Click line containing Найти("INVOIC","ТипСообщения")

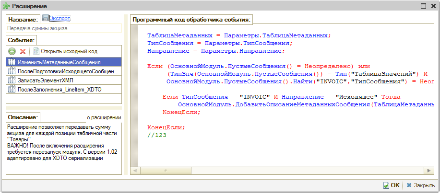tap(300, 81)
